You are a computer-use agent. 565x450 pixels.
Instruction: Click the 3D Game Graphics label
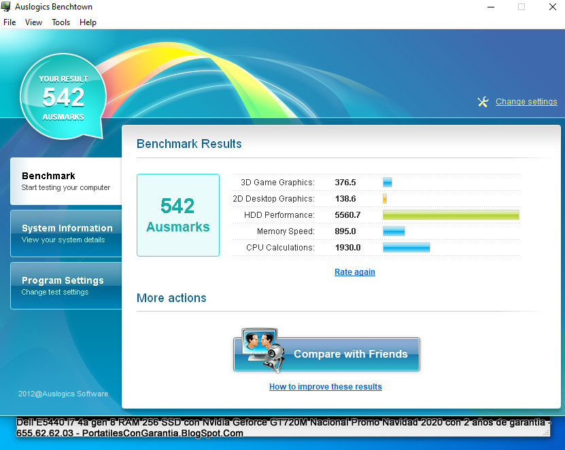(x=277, y=183)
